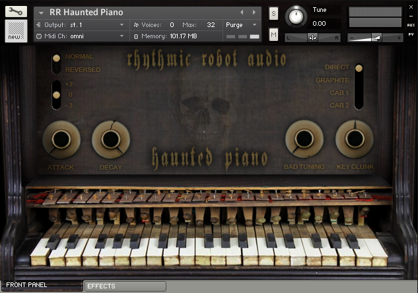This screenshot has height=293, width=418.
Task: Mute the instrument with M button
Action: (x=273, y=34)
